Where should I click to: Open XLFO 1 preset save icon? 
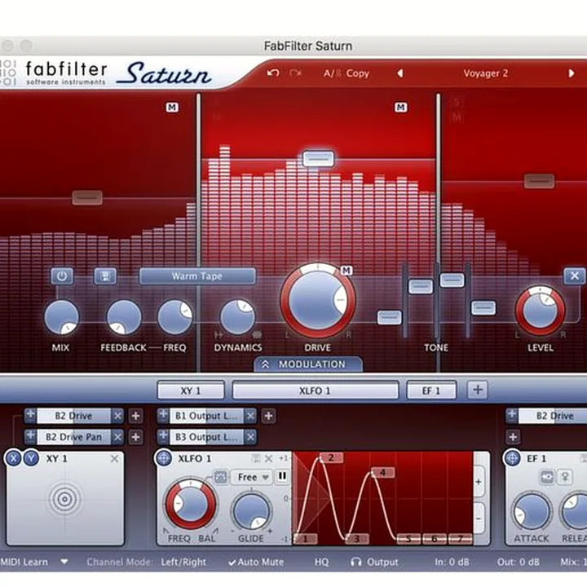click(x=256, y=458)
